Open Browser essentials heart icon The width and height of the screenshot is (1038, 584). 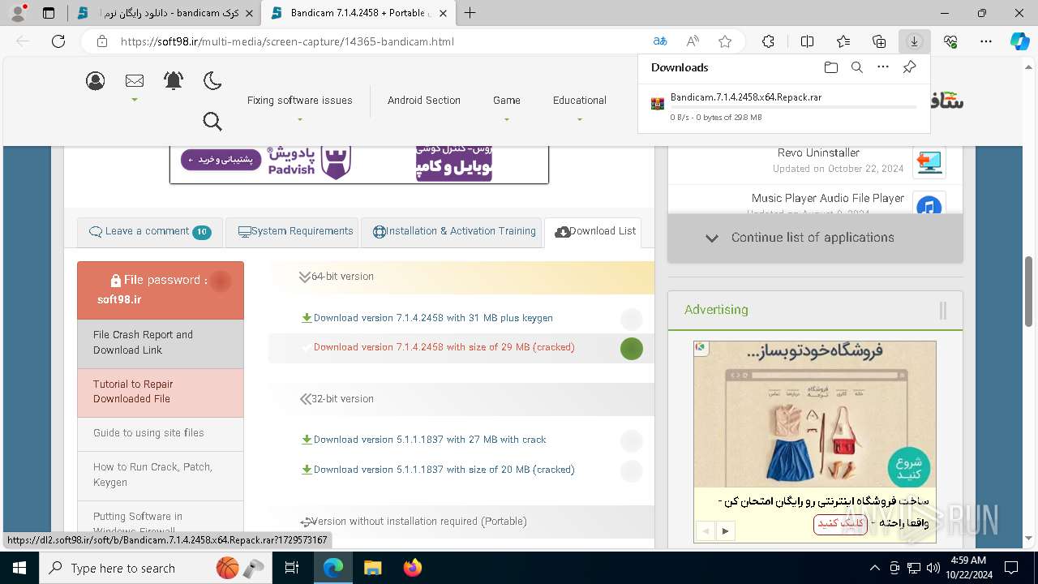point(950,41)
